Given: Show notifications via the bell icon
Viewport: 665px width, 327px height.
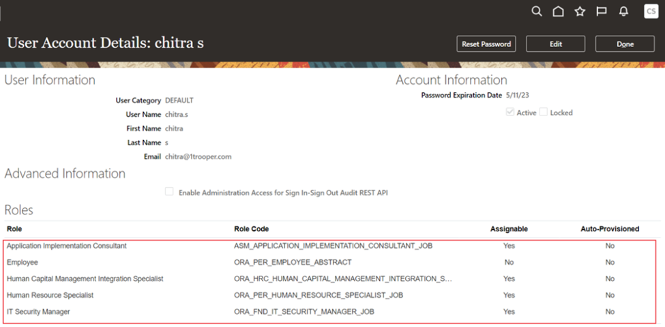Looking at the screenshot, I should [x=623, y=12].
